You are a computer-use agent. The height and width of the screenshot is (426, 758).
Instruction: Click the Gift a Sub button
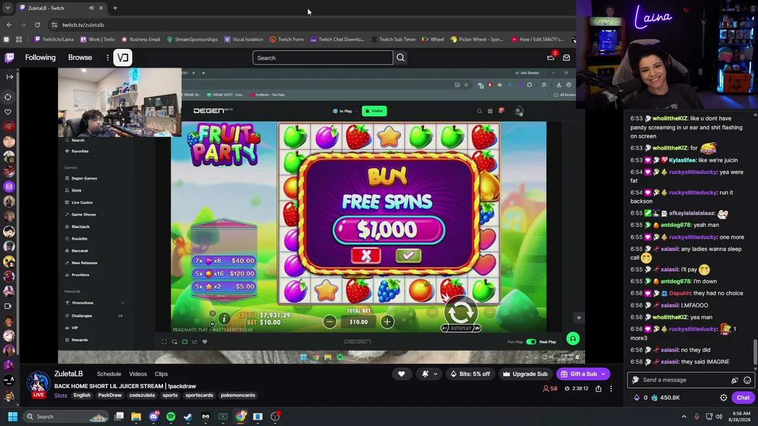pyautogui.click(x=583, y=374)
